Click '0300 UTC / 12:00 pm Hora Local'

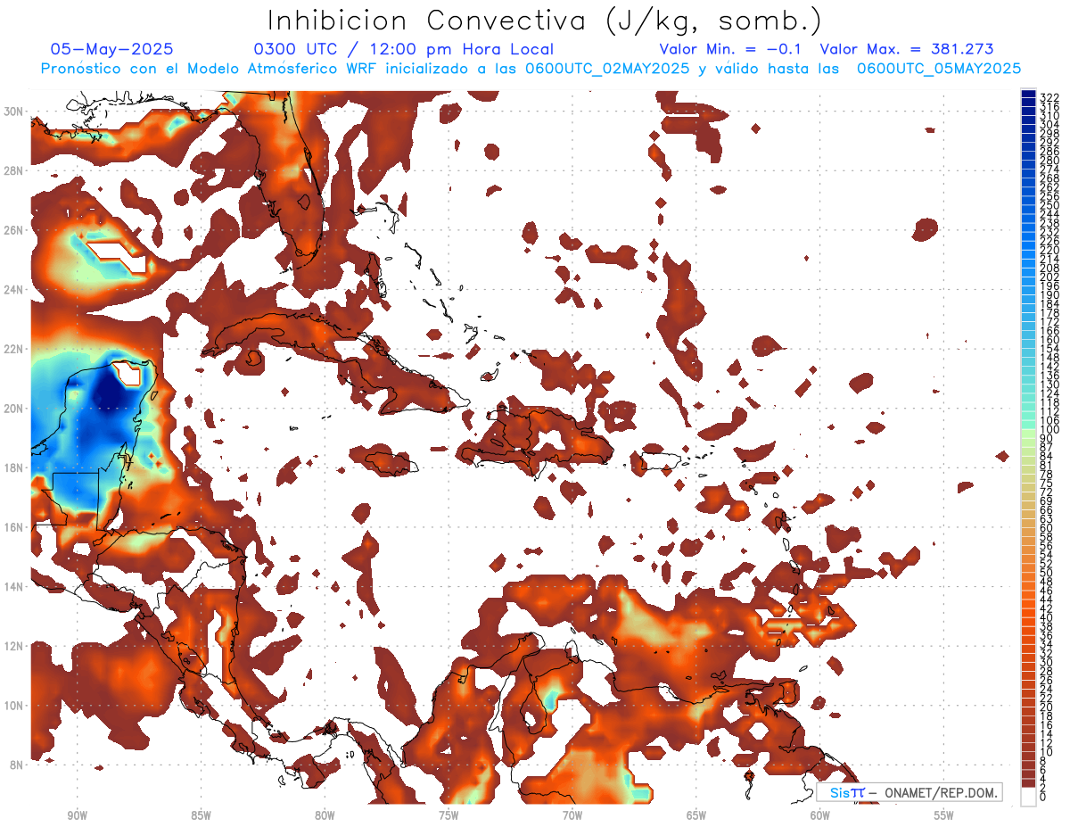404,49
